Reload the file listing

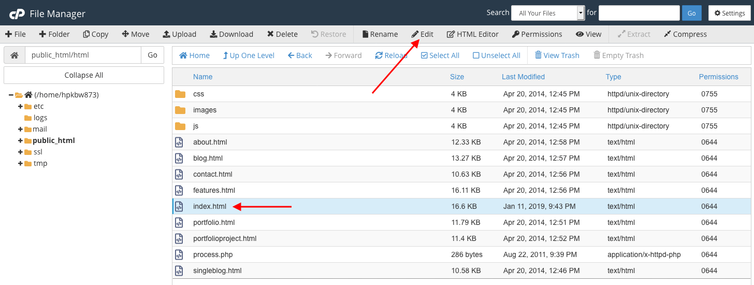tap(391, 55)
